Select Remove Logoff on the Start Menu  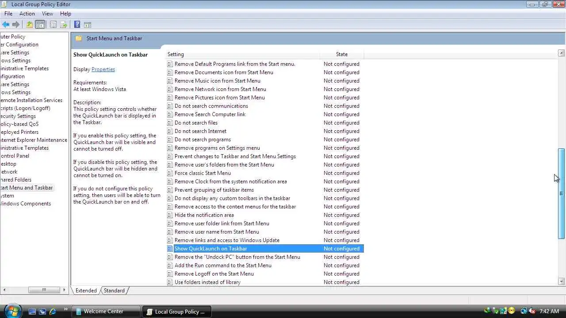click(x=214, y=274)
